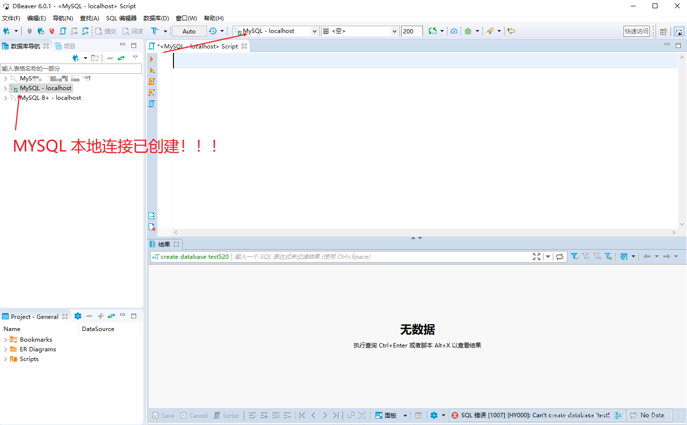Click the Project panel settings gear icon

(x=78, y=316)
